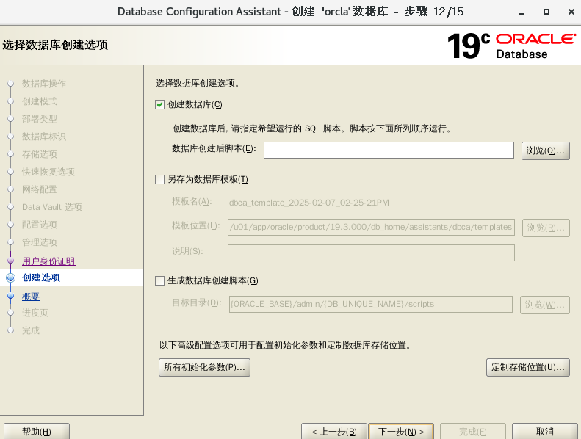581x439 pixels.
Task: Click the current 创建选项 step marker icon
Action: coord(10,277)
